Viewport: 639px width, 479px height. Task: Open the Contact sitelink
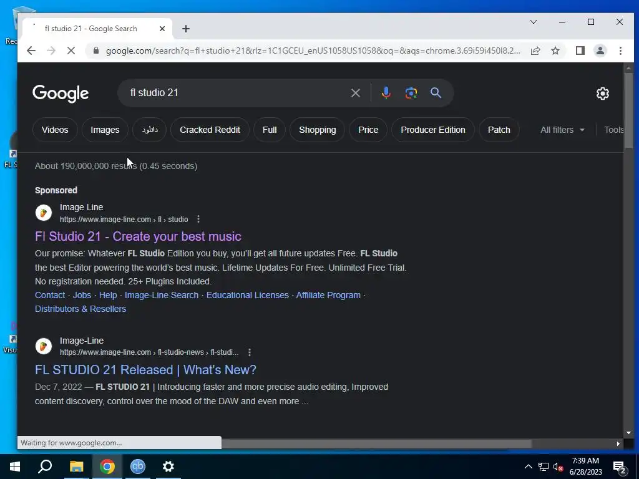(x=50, y=295)
